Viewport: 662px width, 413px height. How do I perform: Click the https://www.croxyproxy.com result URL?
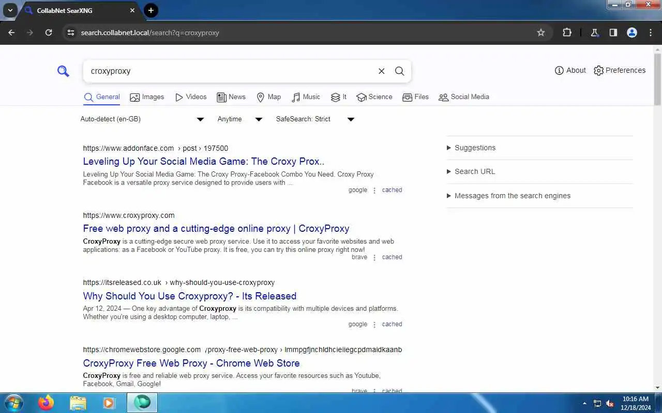tap(129, 215)
